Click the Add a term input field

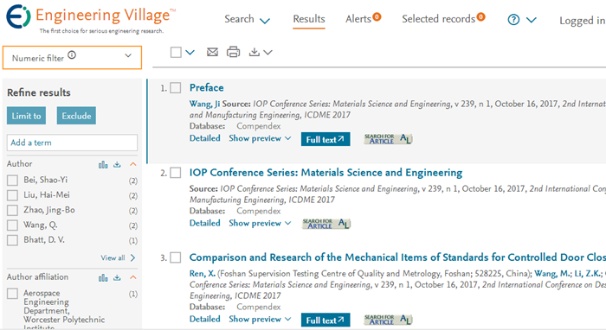[72, 143]
